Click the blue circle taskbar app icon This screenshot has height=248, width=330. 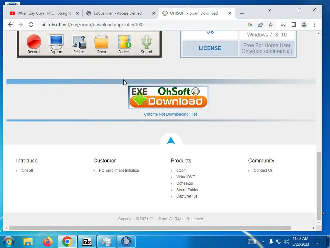(x=126, y=242)
